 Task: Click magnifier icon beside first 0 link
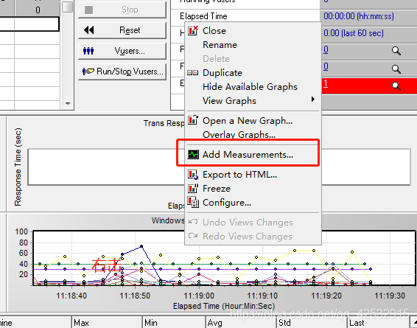click(396, 51)
